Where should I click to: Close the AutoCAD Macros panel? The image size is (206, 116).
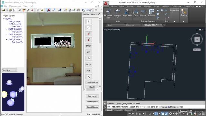[101, 14]
